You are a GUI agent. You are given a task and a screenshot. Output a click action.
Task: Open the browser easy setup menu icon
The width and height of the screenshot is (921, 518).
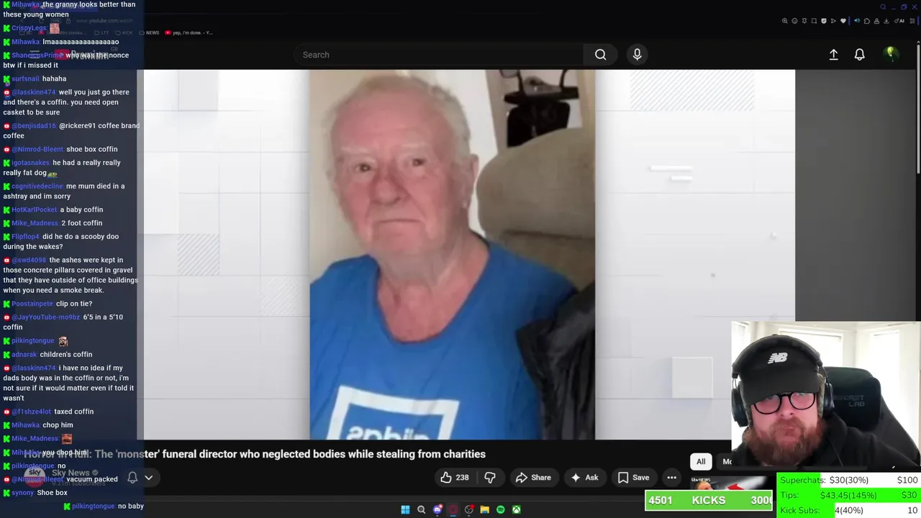click(x=912, y=21)
